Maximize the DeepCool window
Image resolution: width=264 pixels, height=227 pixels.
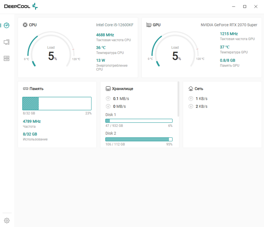click(245, 7)
